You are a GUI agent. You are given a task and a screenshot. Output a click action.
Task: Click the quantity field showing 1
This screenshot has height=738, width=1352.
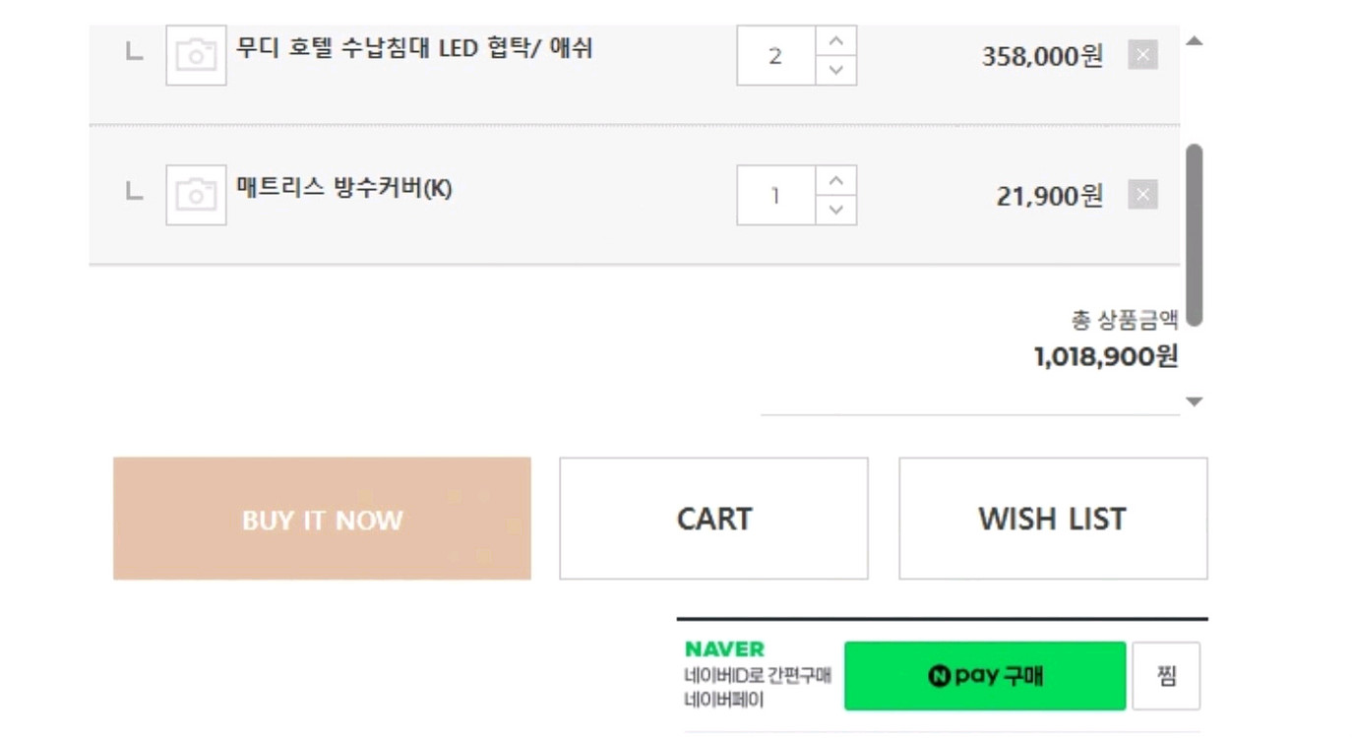[776, 196]
